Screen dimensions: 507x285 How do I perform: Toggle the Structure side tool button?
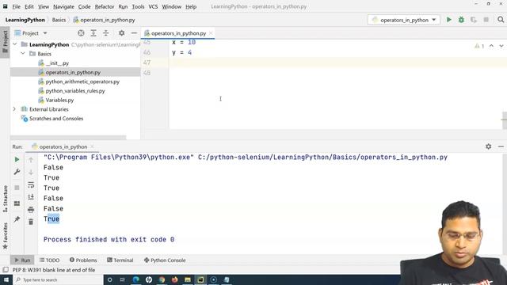(5, 199)
